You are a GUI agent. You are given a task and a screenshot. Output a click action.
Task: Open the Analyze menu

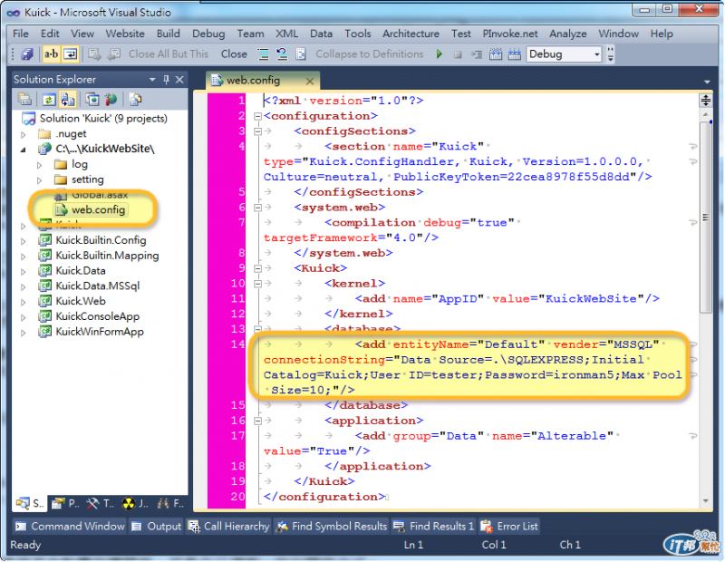[568, 34]
